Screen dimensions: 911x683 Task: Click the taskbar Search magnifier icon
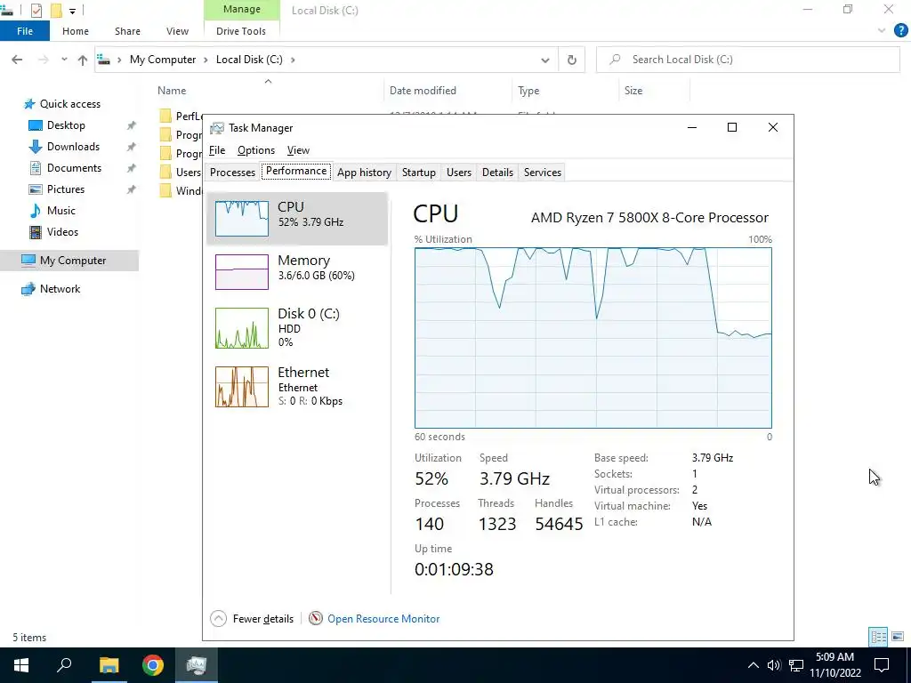click(x=64, y=664)
